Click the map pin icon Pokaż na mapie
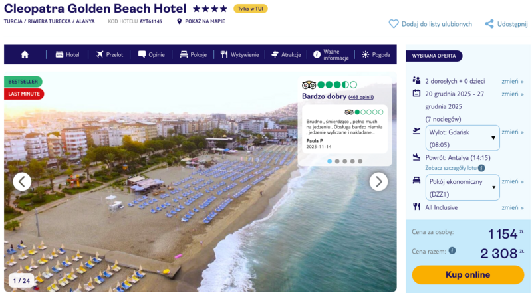This screenshot has width=532, height=293. 180,21
